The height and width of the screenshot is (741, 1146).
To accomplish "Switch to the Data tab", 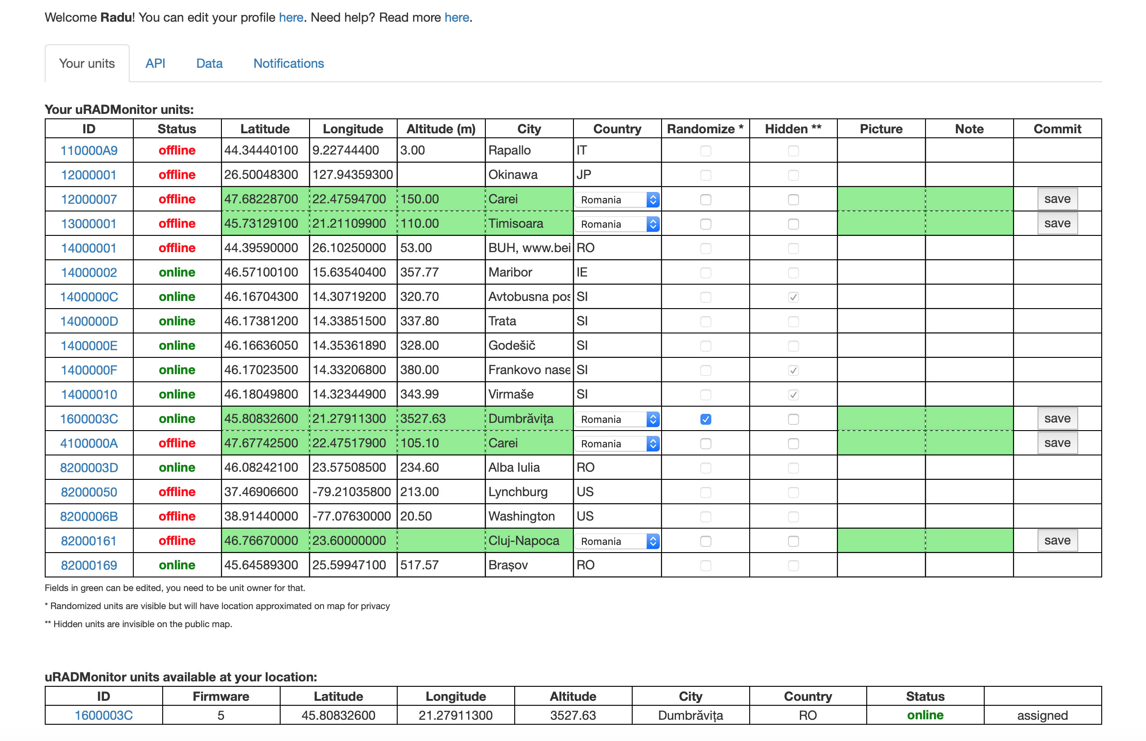I will 209,64.
